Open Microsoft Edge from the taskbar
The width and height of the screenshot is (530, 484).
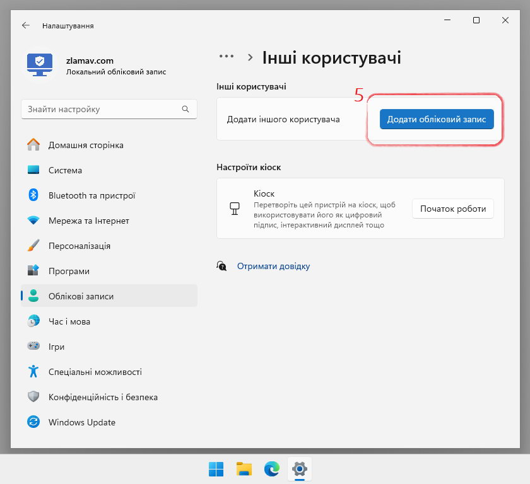click(271, 469)
